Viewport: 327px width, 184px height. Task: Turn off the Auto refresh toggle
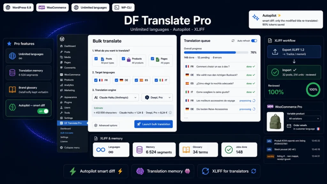(254, 41)
